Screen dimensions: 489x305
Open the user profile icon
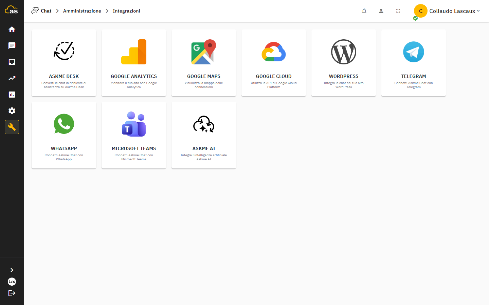tap(381, 11)
